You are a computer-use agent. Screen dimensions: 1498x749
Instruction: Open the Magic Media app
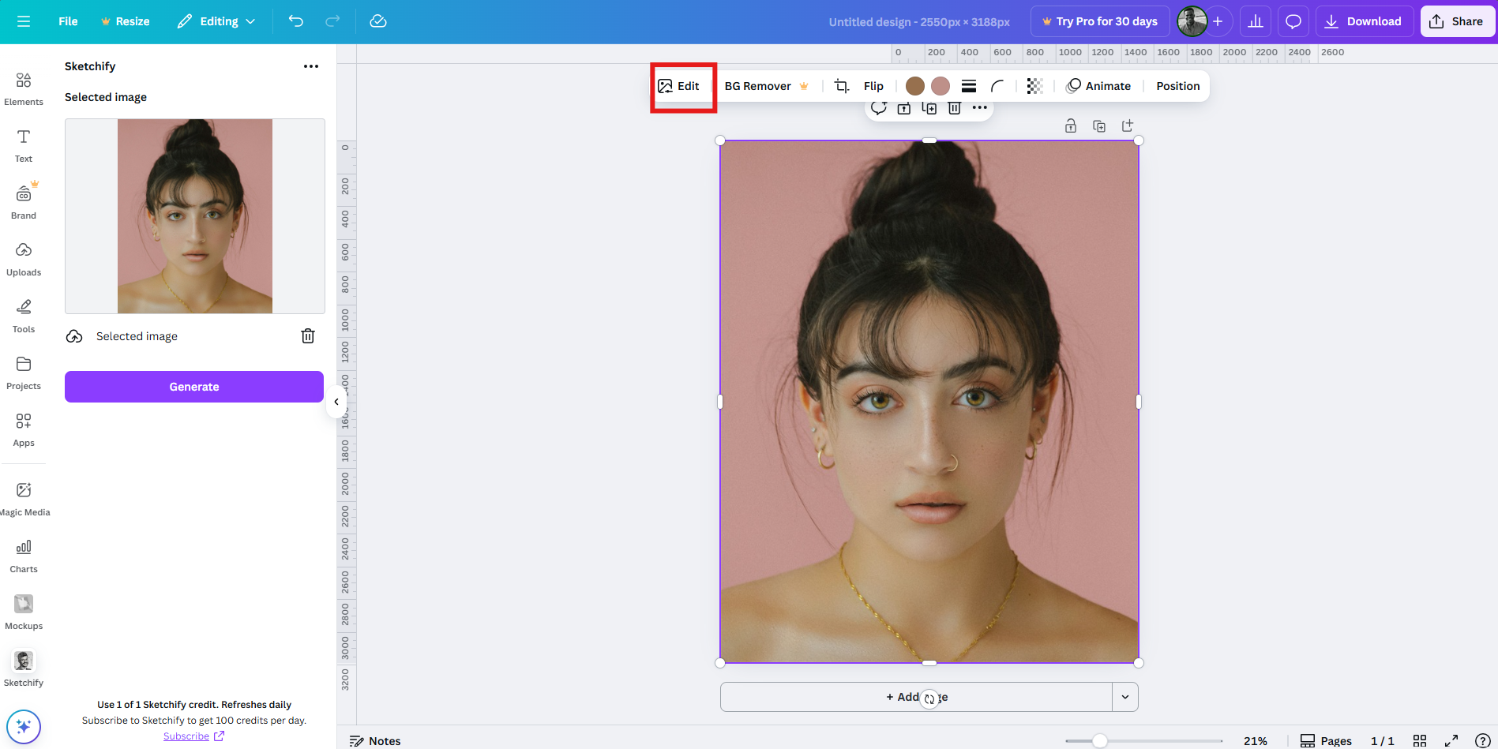coord(24,497)
